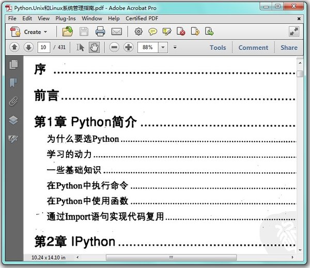The width and height of the screenshot is (310, 268).
Task: Click the horizontal scrollbar thumb
Action: pyautogui.click(x=171, y=257)
